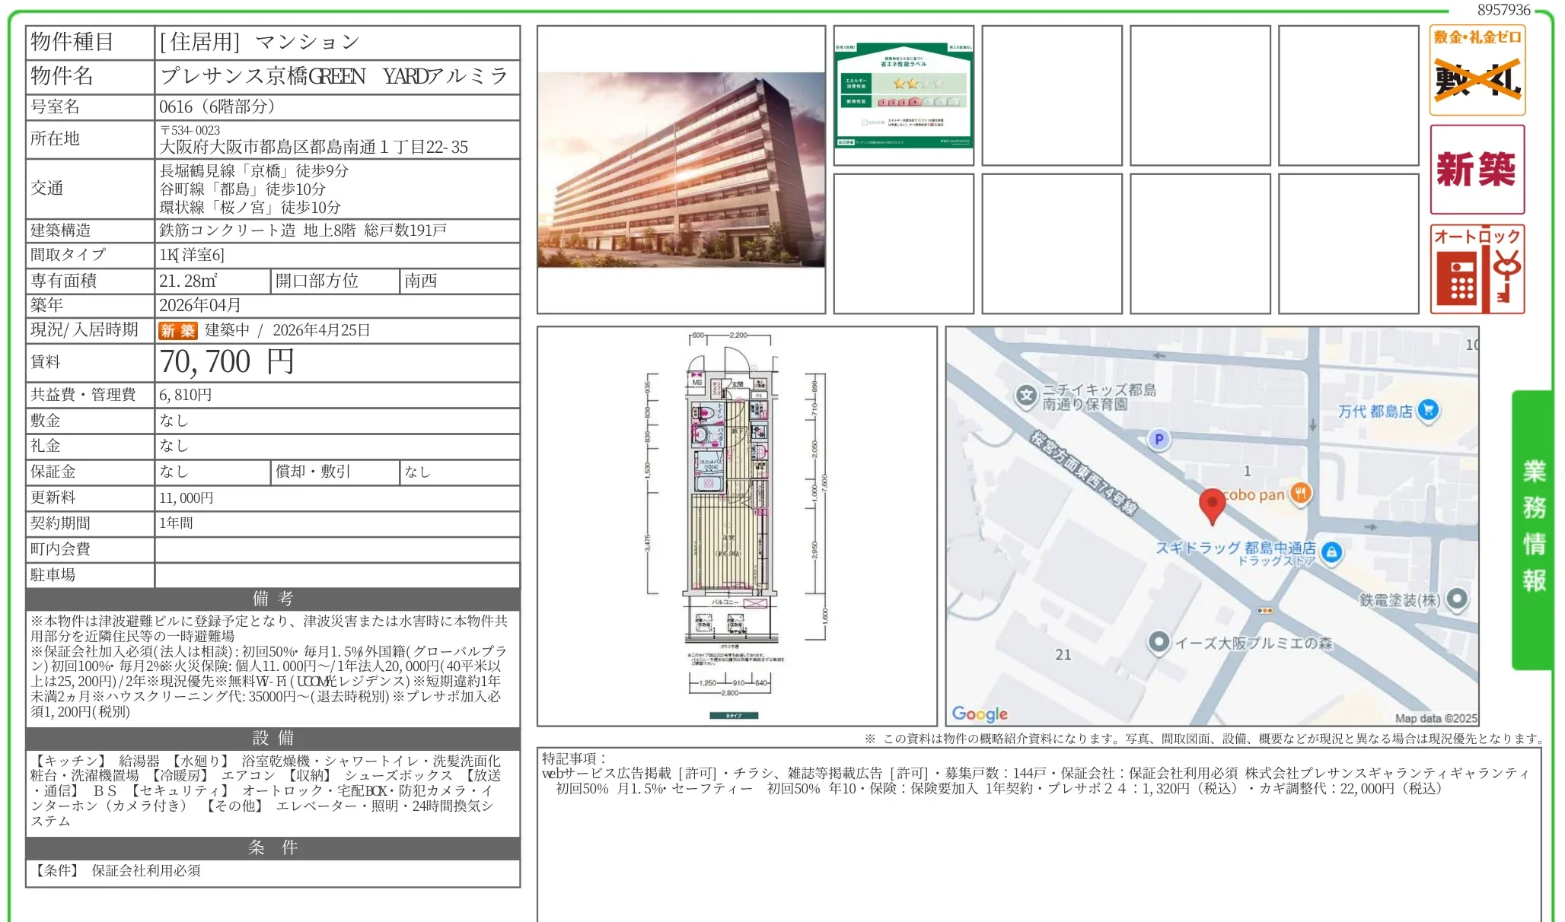
Task: Open the room floor plan image
Action: tap(735, 525)
